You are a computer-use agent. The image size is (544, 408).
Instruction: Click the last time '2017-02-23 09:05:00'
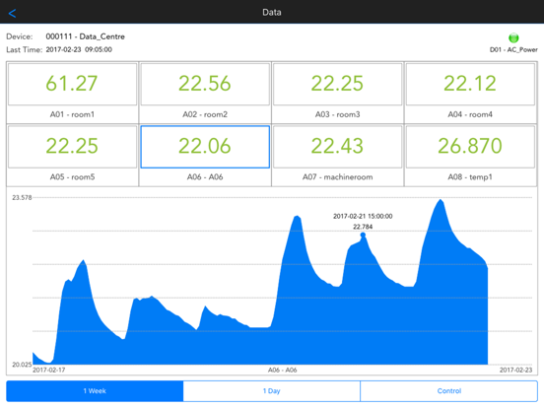coord(79,49)
